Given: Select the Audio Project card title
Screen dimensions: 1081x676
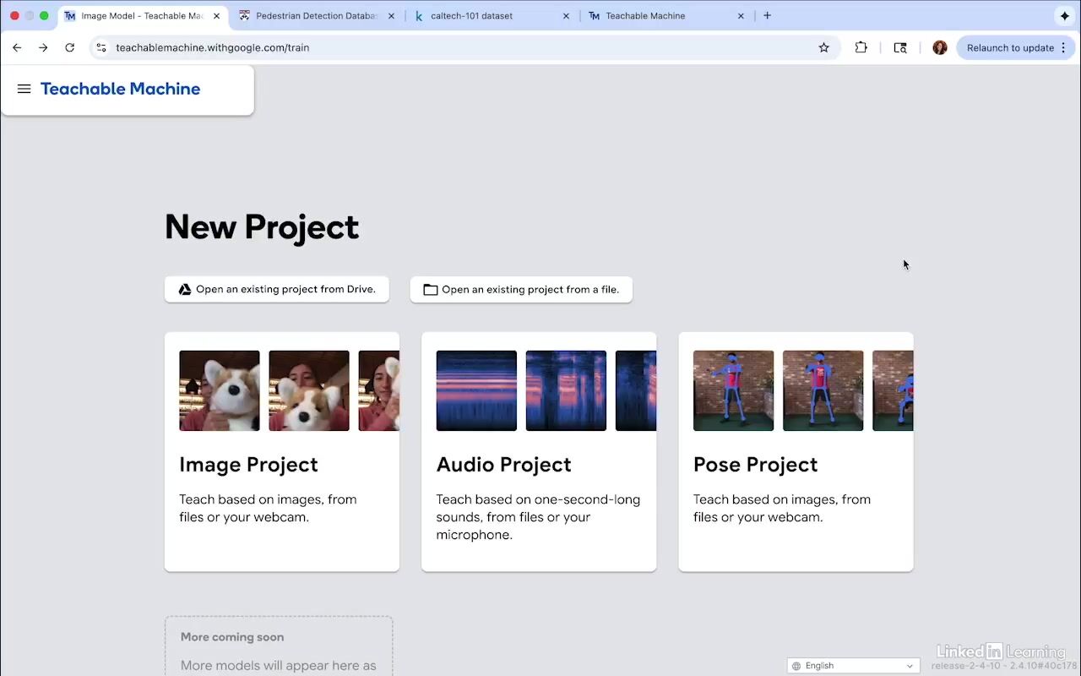Looking at the screenshot, I should click(x=503, y=465).
